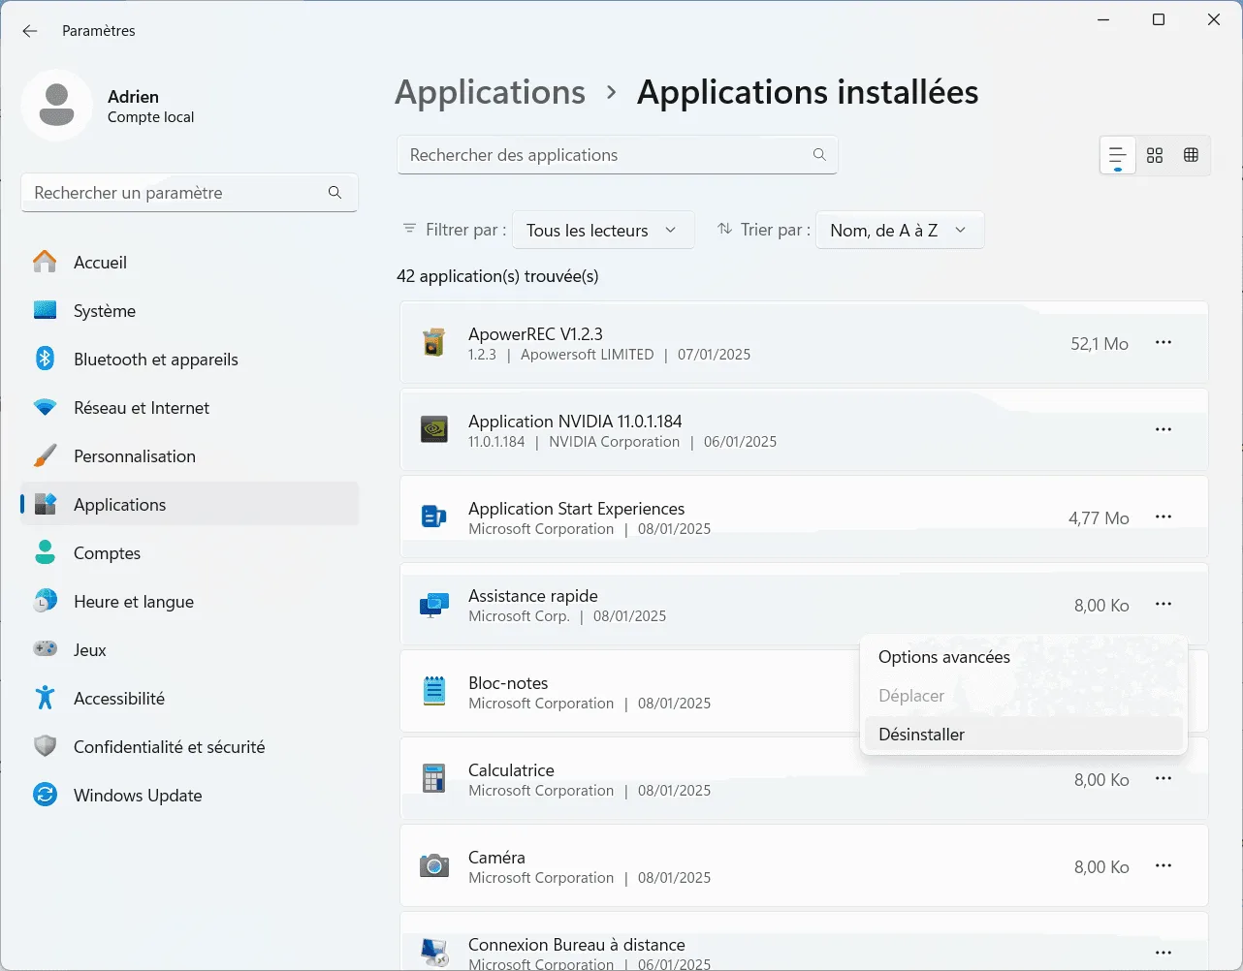Click the ApowerREC app icon
Screen dimensions: 1243x971
[433, 342]
